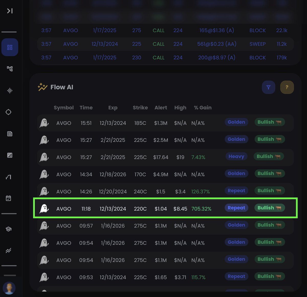Click the 705.32% gain value

[x=201, y=209]
